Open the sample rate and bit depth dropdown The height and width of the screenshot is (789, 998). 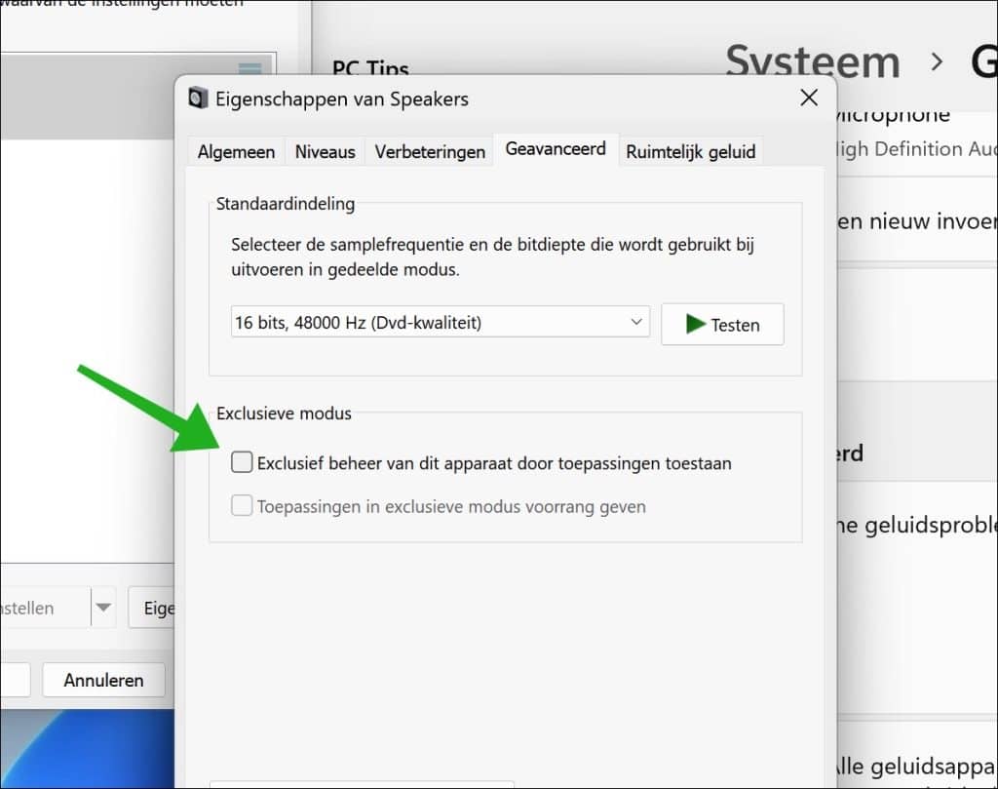[440, 322]
